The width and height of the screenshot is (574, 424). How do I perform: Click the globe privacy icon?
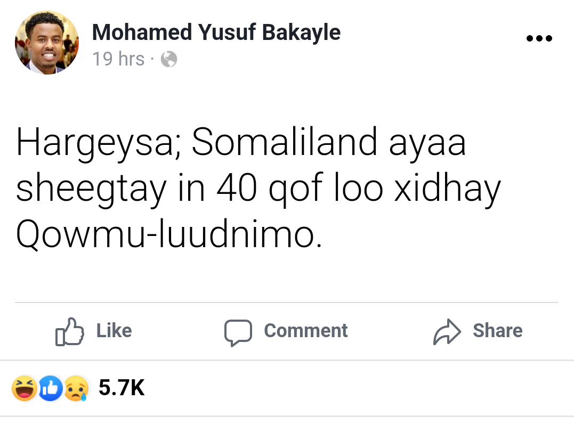pyautogui.click(x=168, y=60)
